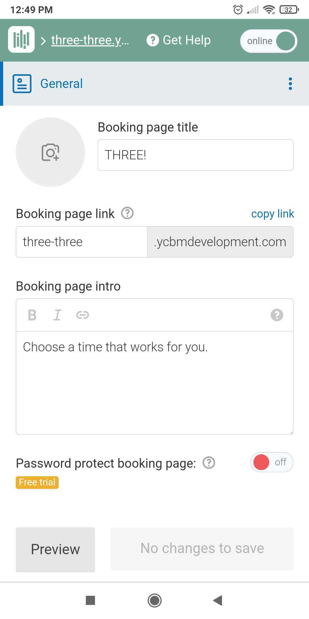Viewport: 309px width, 619px height.
Task: Upload a logo via camera icon
Action: click(50, 152)
